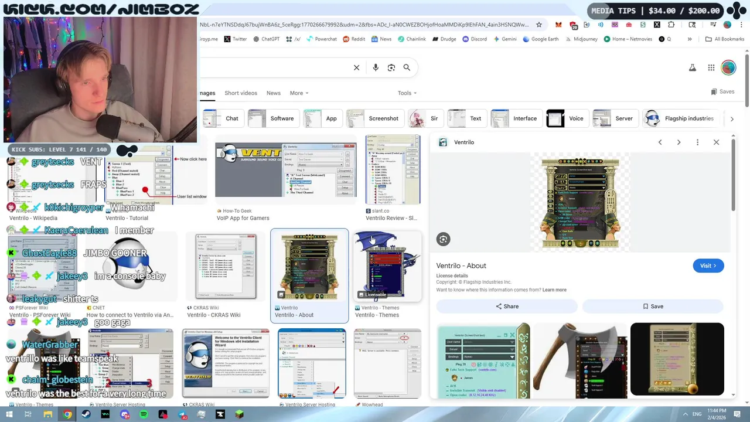Open Google Lens search by image
The width and height of the screenshot is (750, 422).
click(391, 67)
